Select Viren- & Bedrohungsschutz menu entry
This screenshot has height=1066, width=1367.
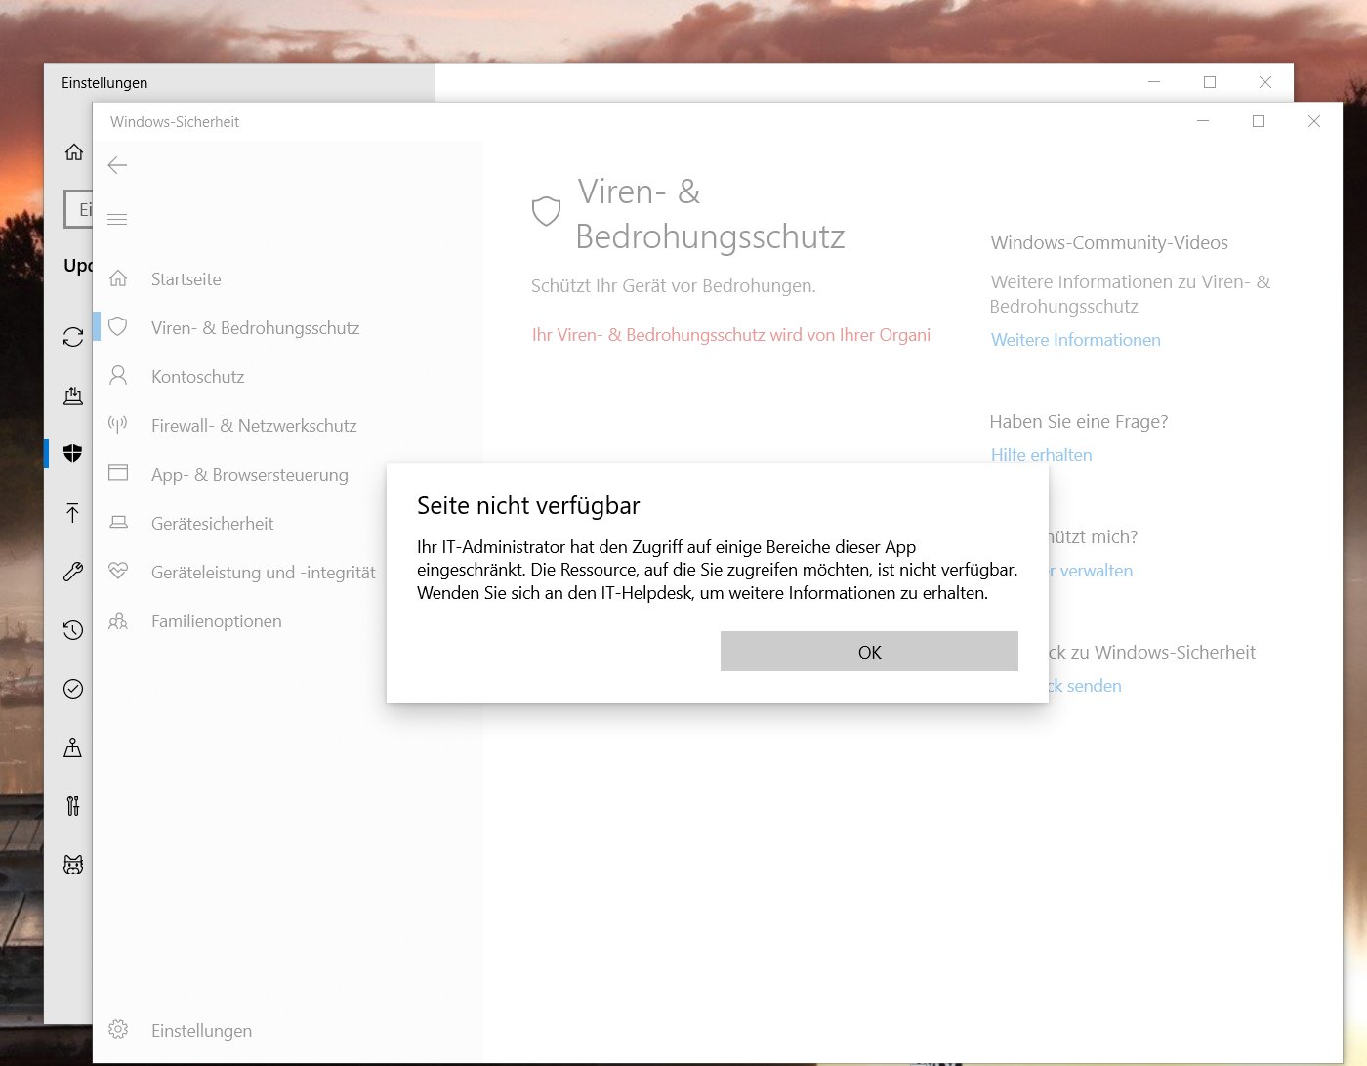click(256, 328)
